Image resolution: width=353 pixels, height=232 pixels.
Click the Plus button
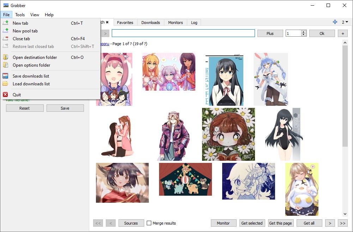(270, 33)
